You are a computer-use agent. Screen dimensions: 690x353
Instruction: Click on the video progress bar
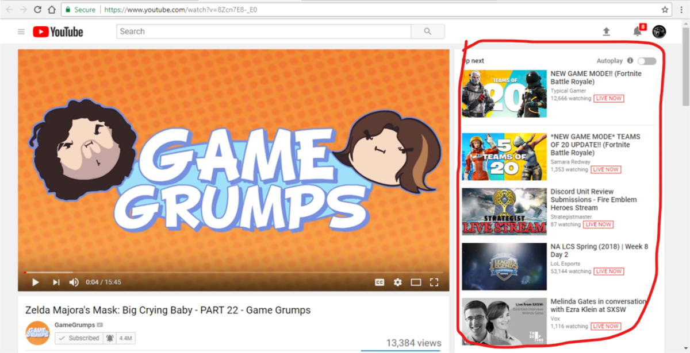[x=233, y=272]
